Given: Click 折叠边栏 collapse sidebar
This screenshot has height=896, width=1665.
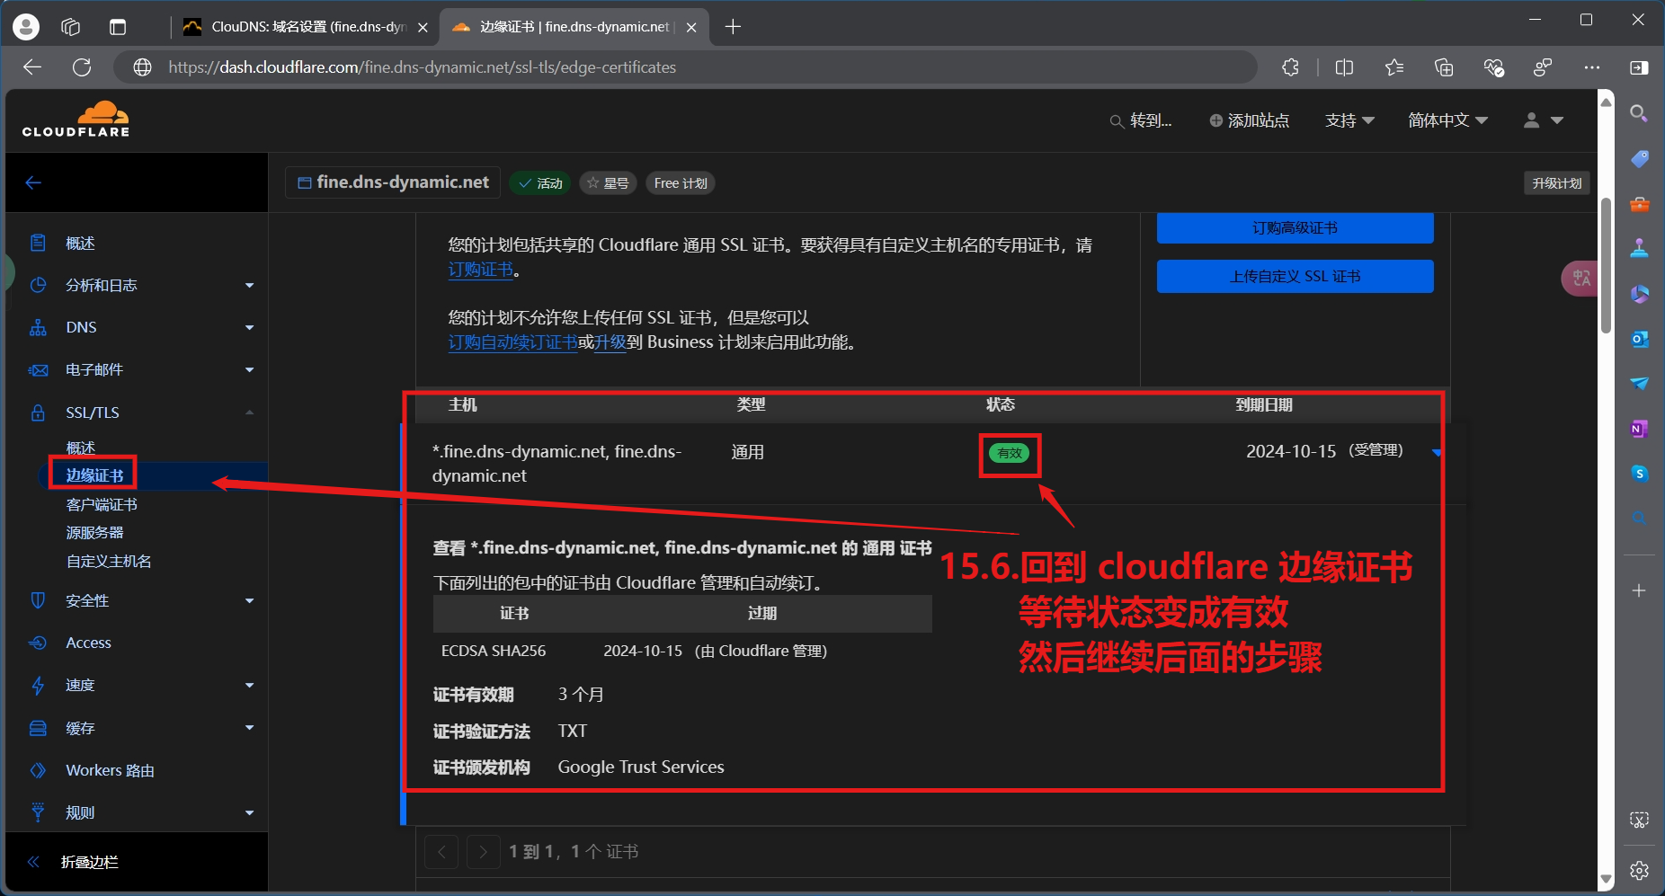Looking at the screenshot, I should click(x=74, y=862).
